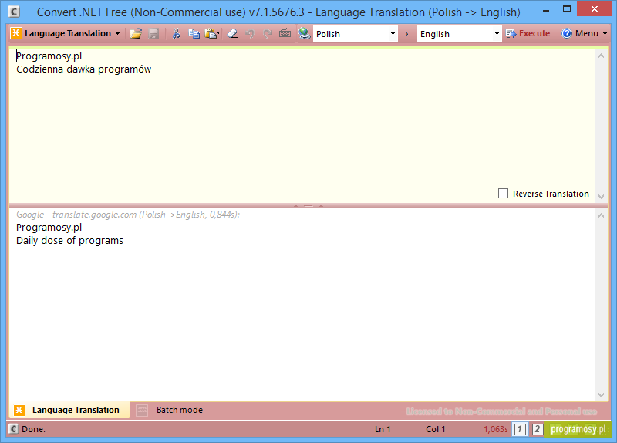617x443 pixels.
Task: Open the Polish source language dropdown
Action: pos(393,34)
